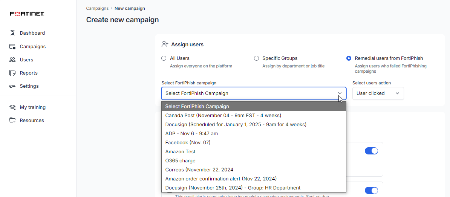This screenshot has width=450, height=197.
Task: Click the Assign users section title
Action: point(187,44)
